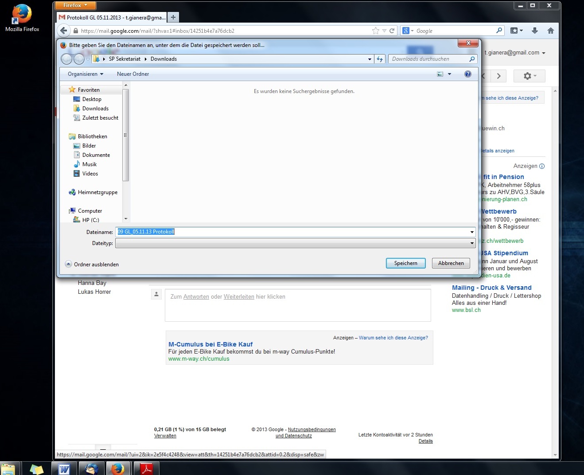Open a new tab with the plus button
The image size is (584, 475).
(x=173, y=17)
